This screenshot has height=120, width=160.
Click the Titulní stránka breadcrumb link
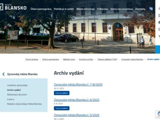(32, 59)
